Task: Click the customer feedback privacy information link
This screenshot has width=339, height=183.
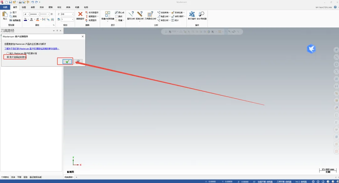Action: click(32, 48)
